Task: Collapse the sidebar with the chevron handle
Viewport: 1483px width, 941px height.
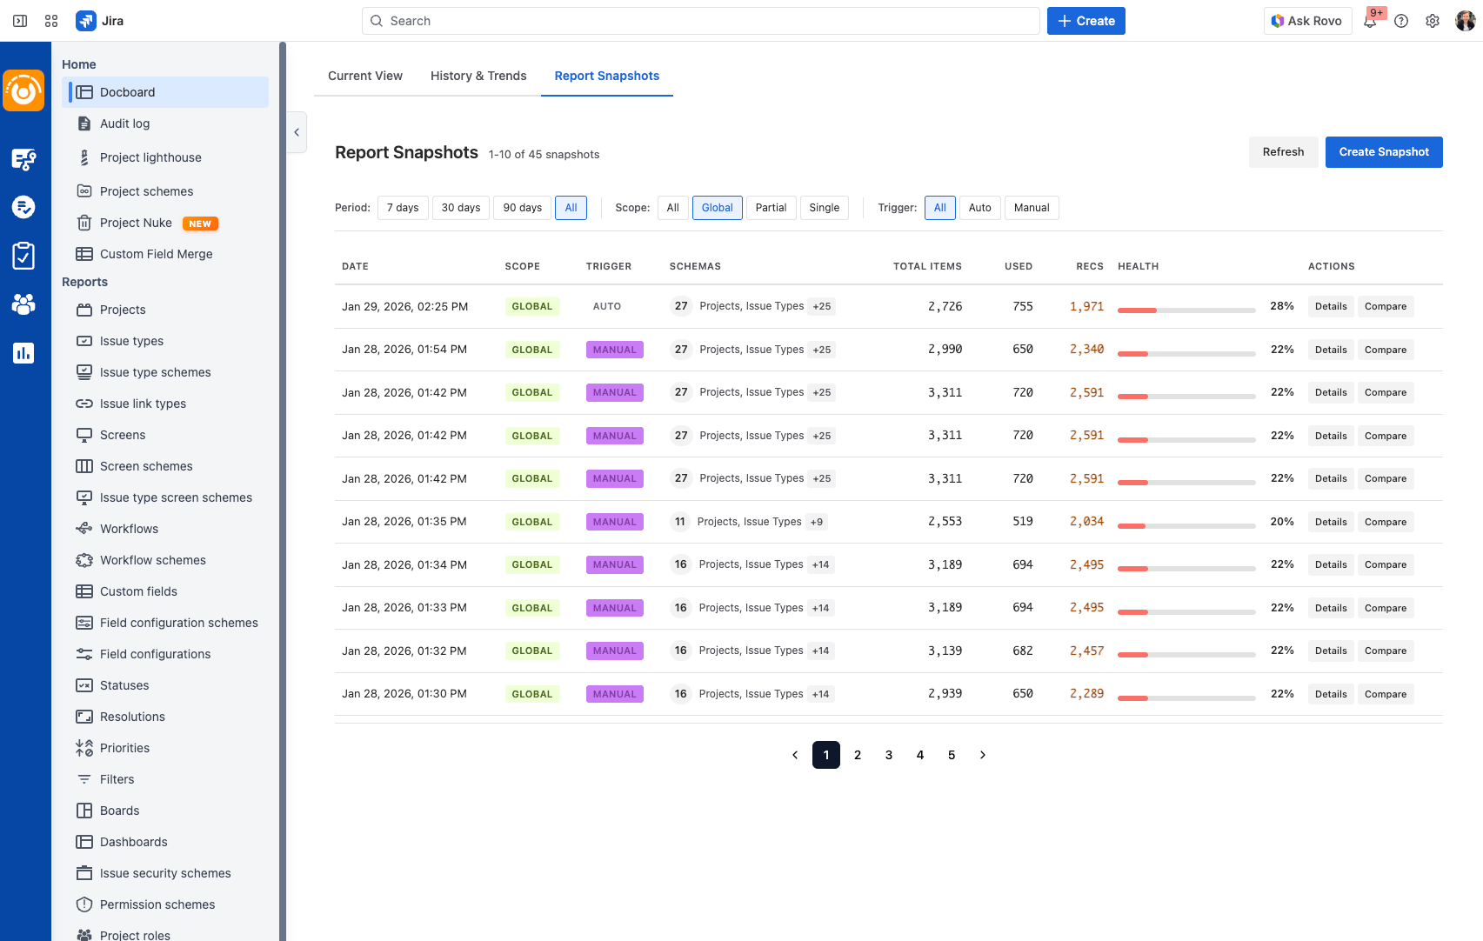Action: point(297,132)
